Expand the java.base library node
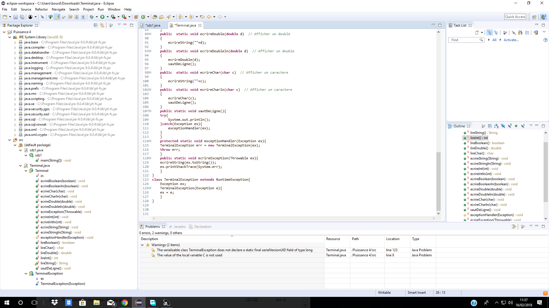The height and width of the screenshot is (308, 549). point(15,42)
